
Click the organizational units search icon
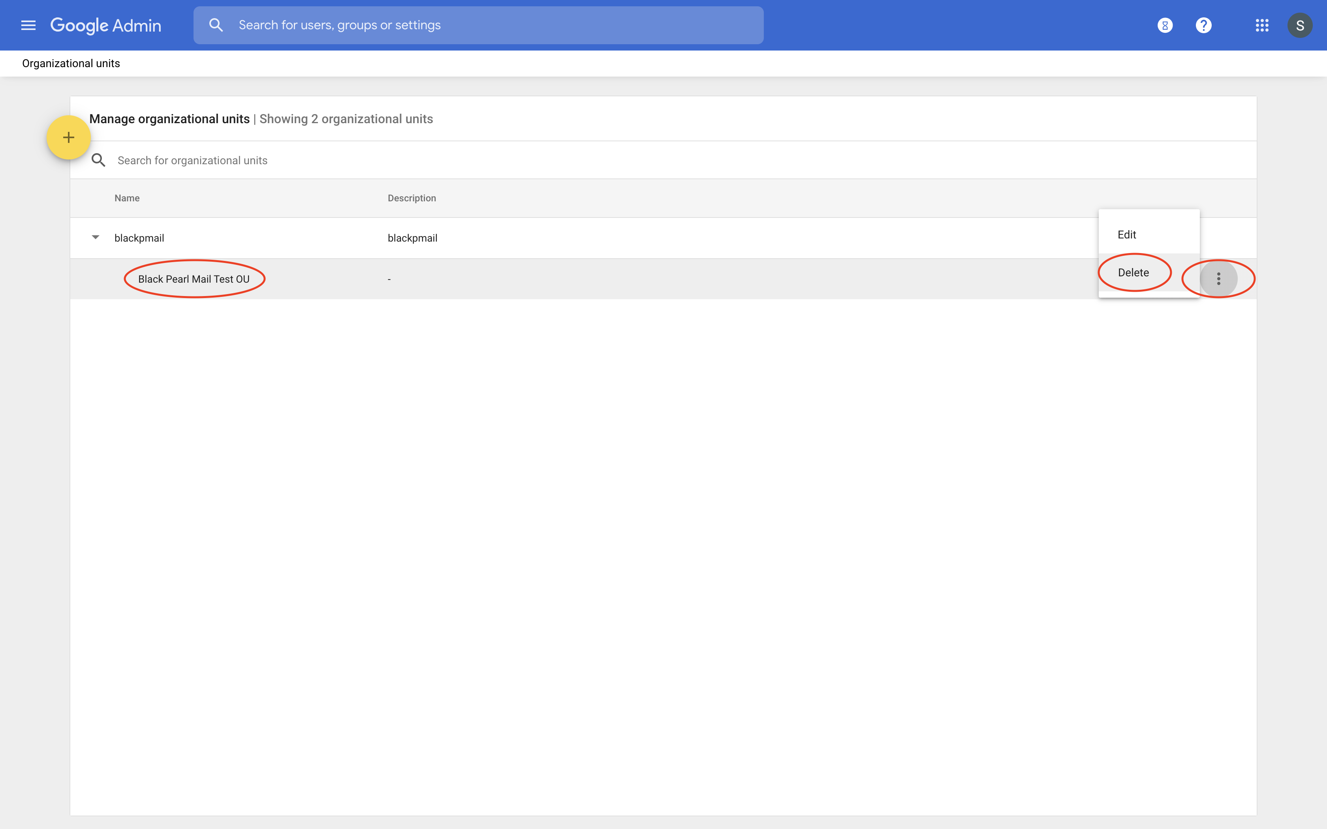[x=99, y=160]
